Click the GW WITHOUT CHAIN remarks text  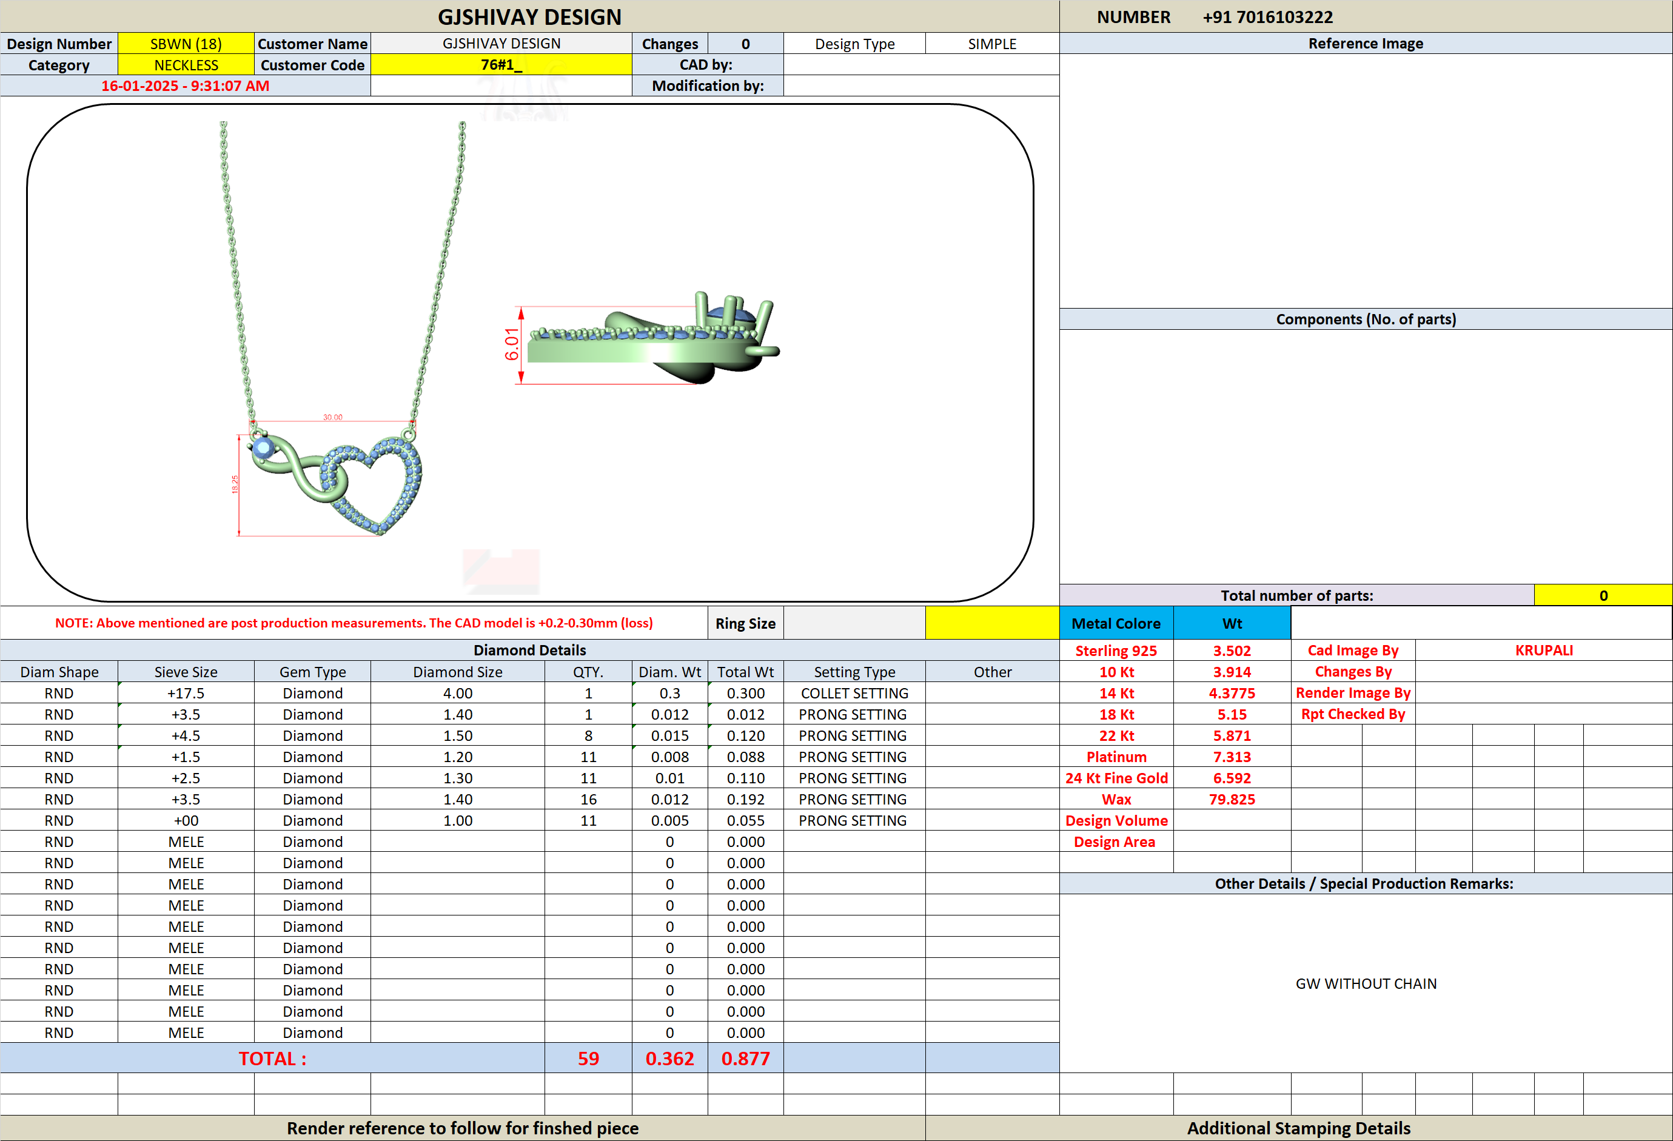[x=1366, y=983]
